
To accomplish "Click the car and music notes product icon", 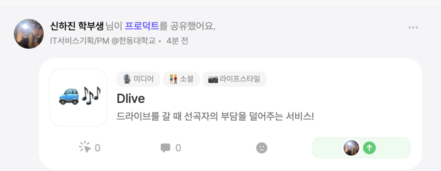I will click(78, 97).
